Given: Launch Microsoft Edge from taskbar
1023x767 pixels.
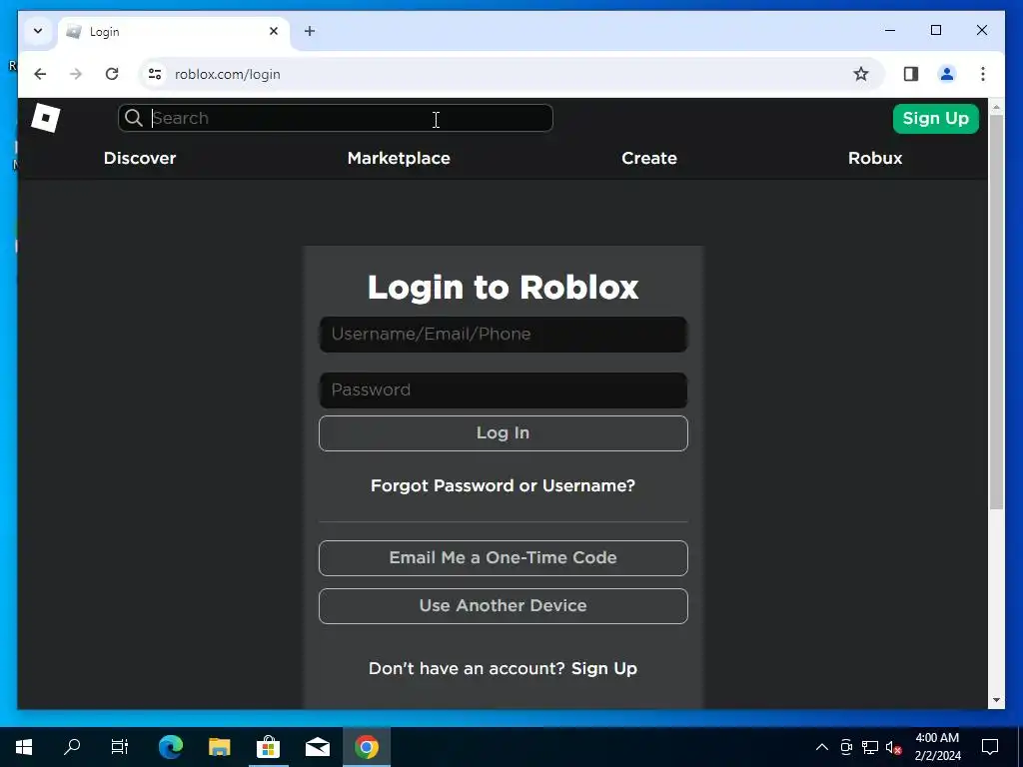Looking at the screenshot, I should point(171,747).
